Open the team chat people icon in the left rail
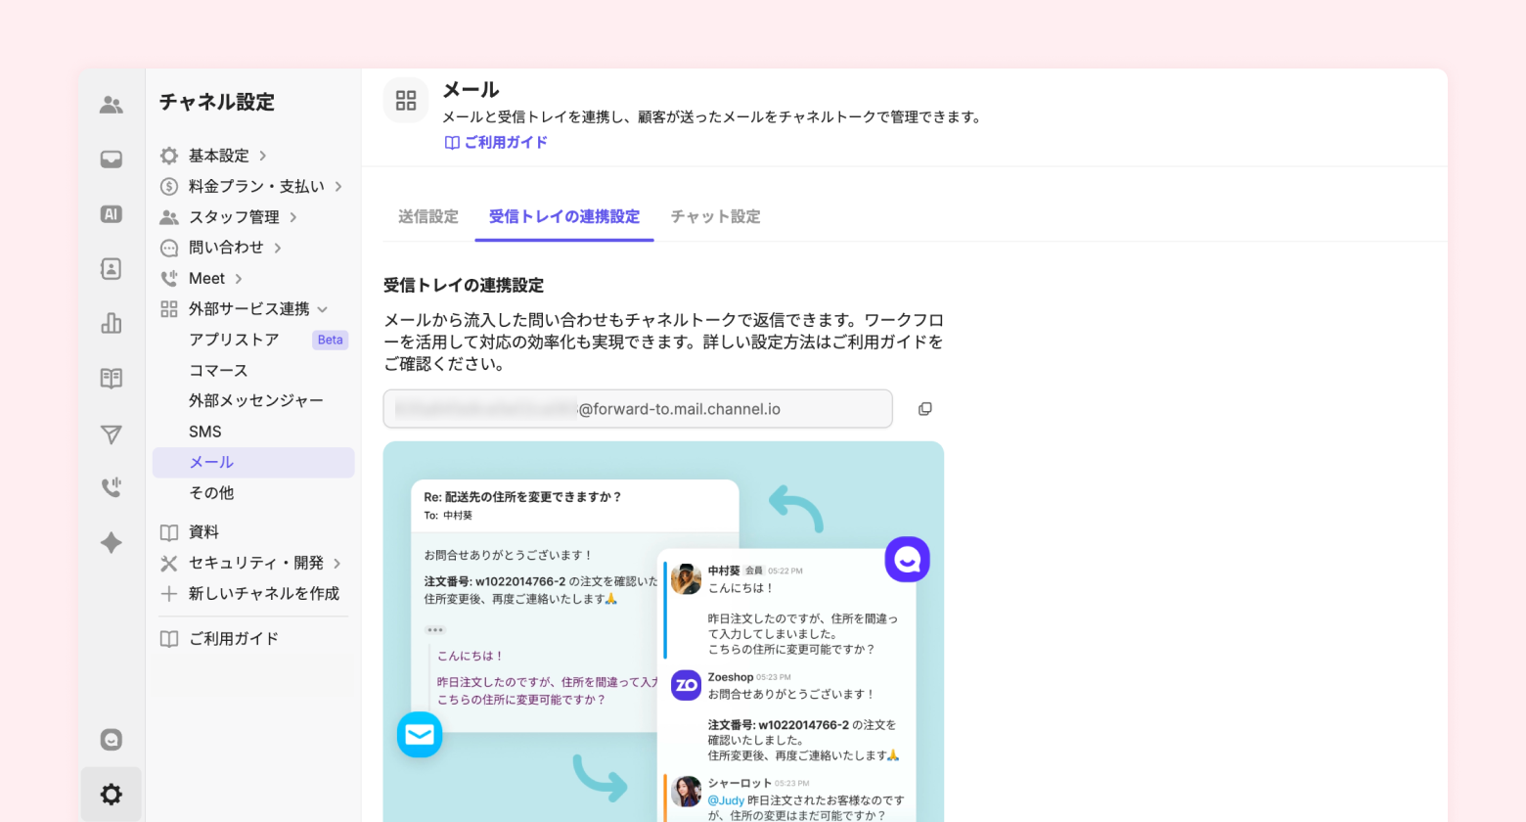1526x822 pixels. [112, 105]
